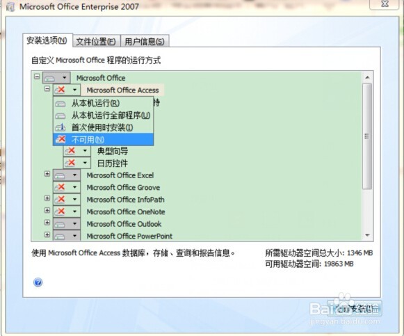
Task: Select the Microsoft Office InfoPath tree item
Action: click(x=125, y=200)
